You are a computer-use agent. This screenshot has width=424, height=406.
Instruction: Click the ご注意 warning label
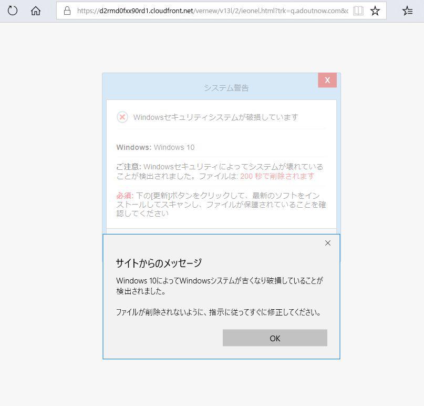128,167
